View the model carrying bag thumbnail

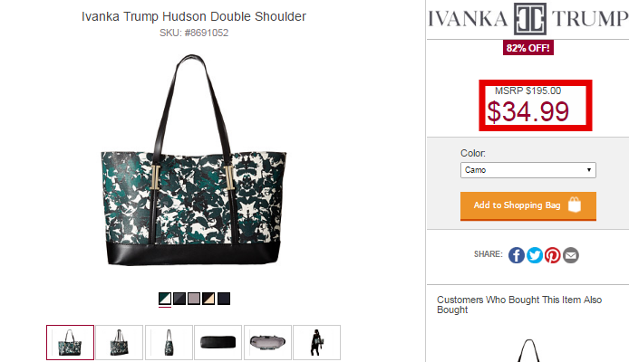pyautogui.click(x=316, y=342)
